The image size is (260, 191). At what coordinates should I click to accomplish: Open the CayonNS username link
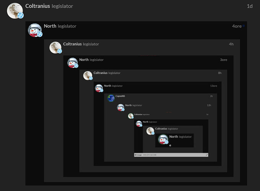click(x=120, y=96)
